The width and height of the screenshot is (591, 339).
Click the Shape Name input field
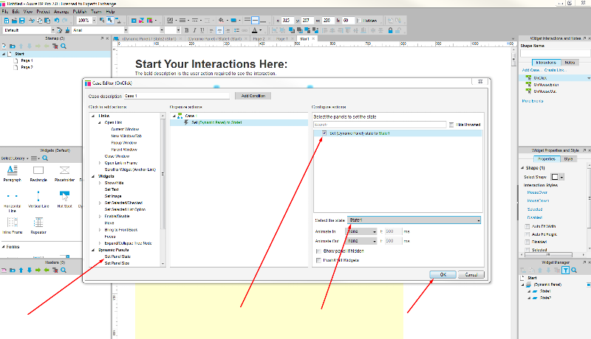tap(555, 54)
